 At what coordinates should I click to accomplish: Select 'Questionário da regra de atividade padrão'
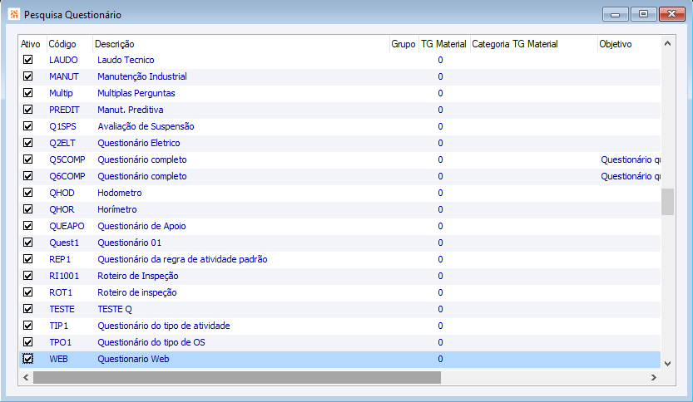coord(182,259)
